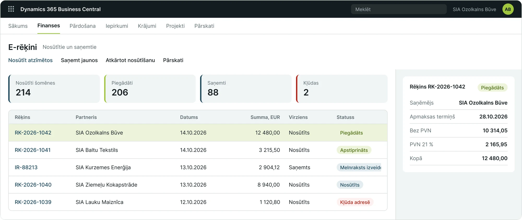The width and height of the screenshot is (522, 220).
Task: Select the Finanses tab
Action: (x=49, y=26)
